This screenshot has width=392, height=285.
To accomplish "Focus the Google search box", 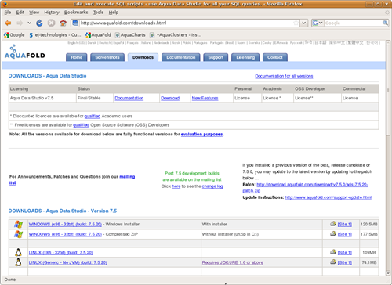I will [x=353, y=23].
